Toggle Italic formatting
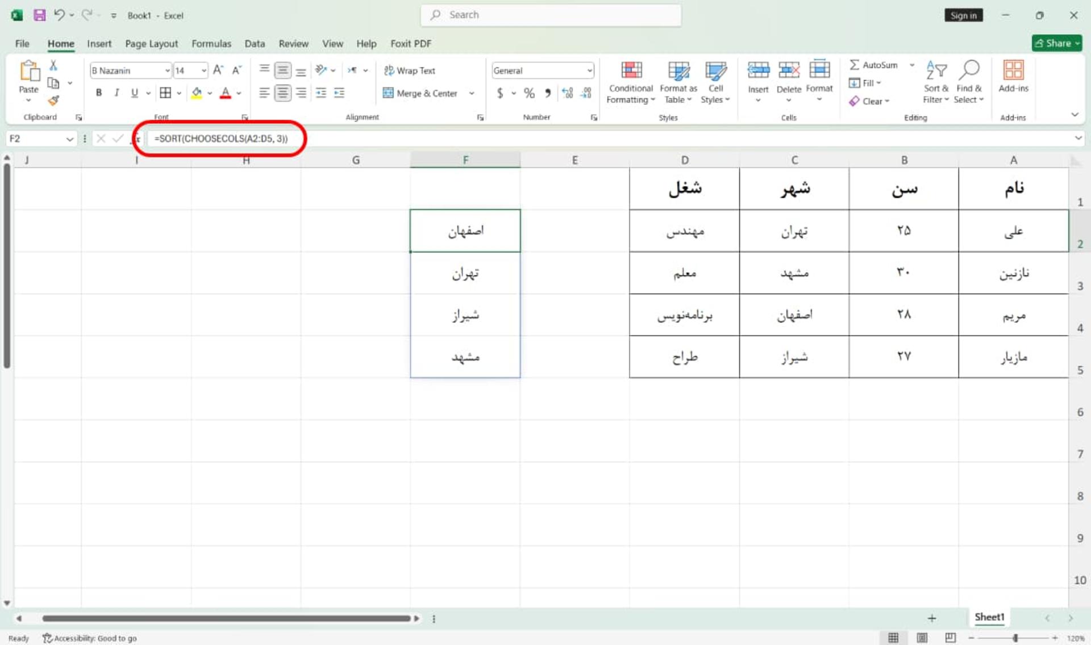 tap(116, 93)
